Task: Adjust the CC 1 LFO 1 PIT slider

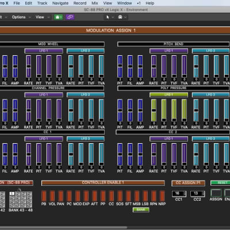Action: (x=39, y=154)
